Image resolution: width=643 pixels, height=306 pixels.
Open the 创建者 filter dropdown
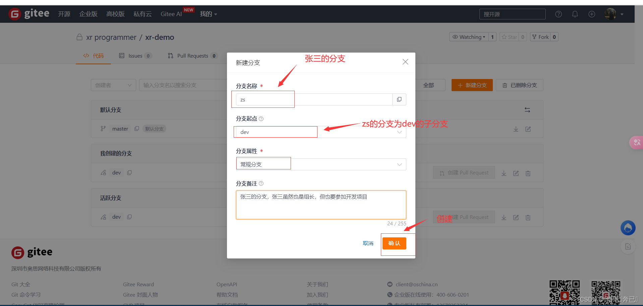click(x=113, y=85)
